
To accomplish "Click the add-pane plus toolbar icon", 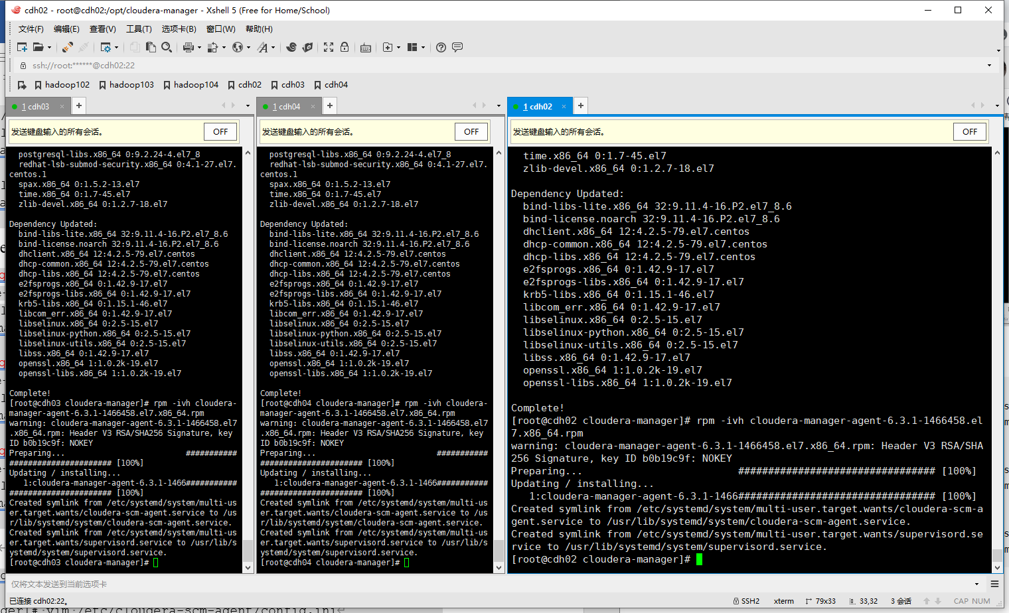I will click(x=388, y=47).
